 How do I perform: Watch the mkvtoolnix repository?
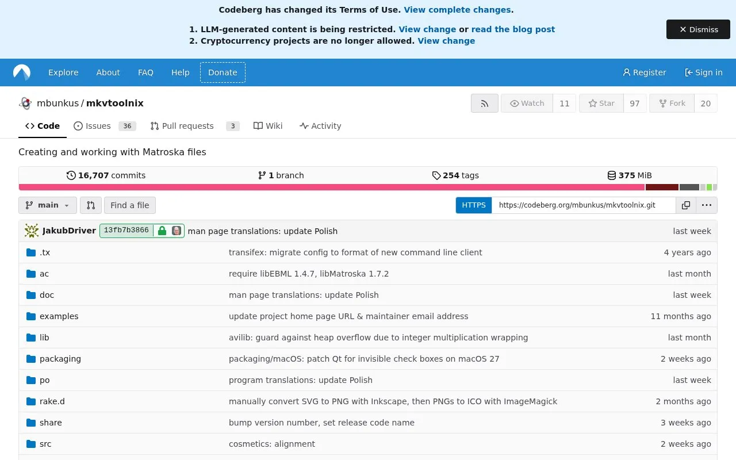click(x=527, y=103)
